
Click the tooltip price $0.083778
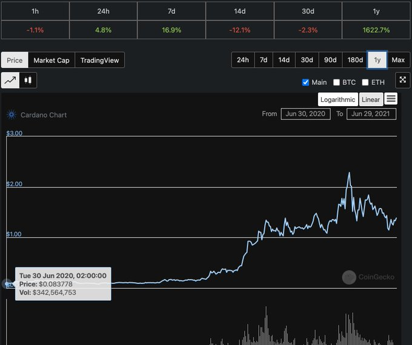(x=56, y=284)
